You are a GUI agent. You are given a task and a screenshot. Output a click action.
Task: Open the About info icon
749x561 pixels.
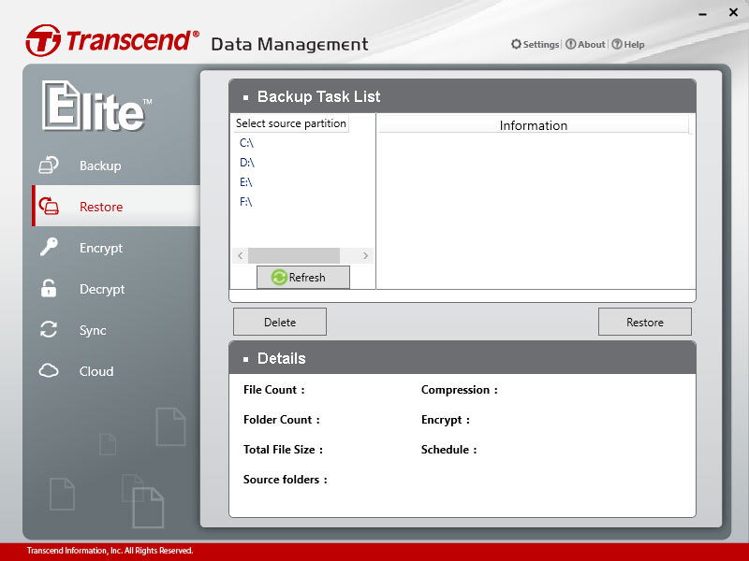(x=570, y=44)
